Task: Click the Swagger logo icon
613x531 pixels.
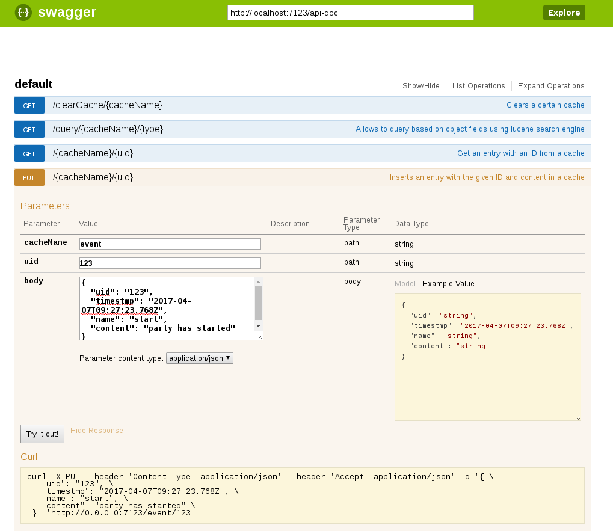Action: click(x=23, y=12)
